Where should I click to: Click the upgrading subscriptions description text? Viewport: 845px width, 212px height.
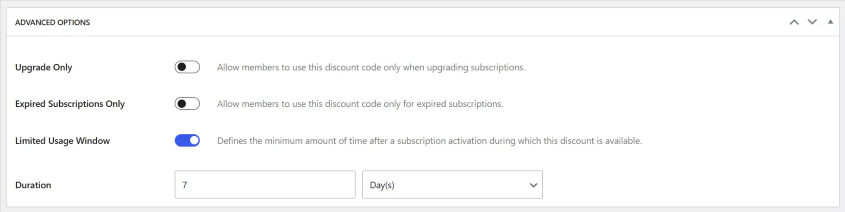pos(370,67)
